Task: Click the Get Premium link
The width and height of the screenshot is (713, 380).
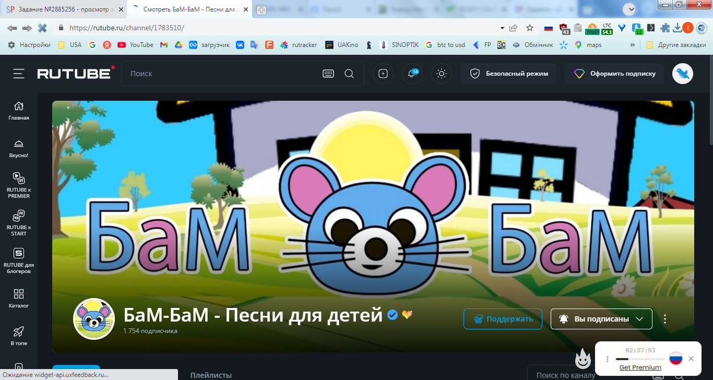Action: (640, 367)
